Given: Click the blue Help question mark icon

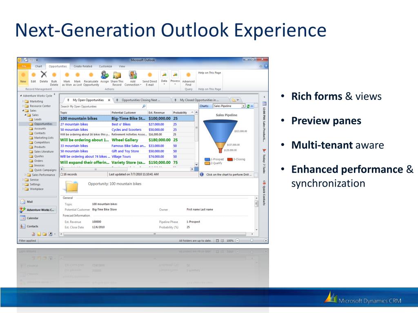Looking at the screenshot, I should 266,66.
